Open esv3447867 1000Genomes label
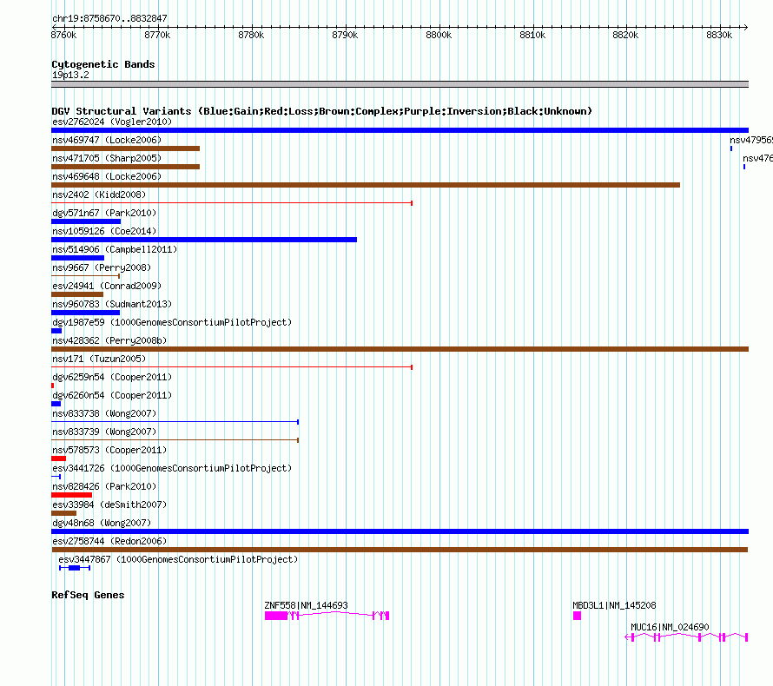 click(178, 559)
